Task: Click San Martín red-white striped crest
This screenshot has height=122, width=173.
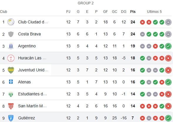Action: coord(11,106)
